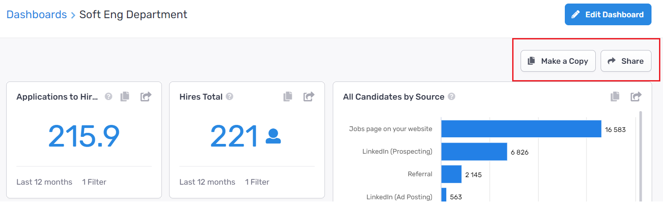Click the Share dashboard button

[625, 61]
